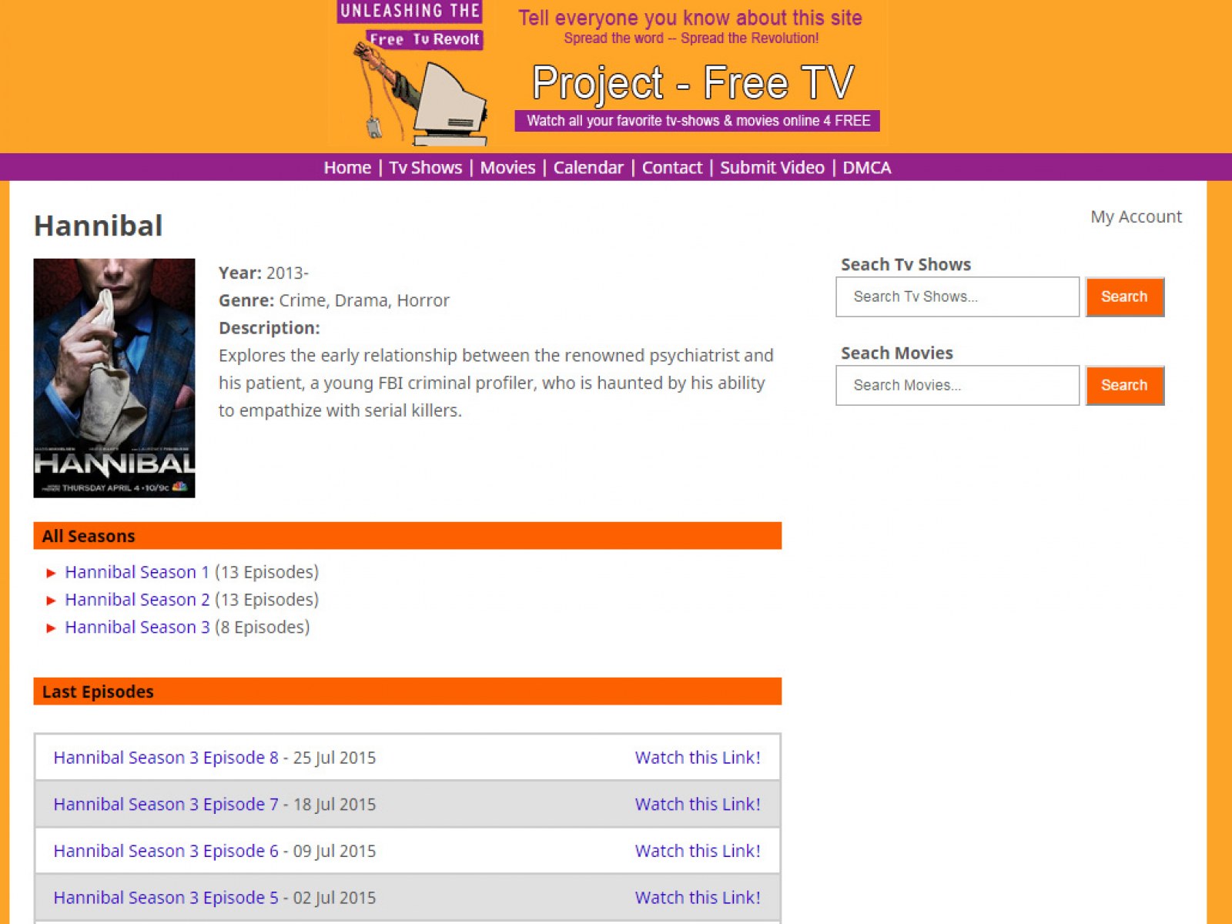Open Hannibal Season 1 episode list
This screenshot has width=1232, height=924.
coord(136,572)
